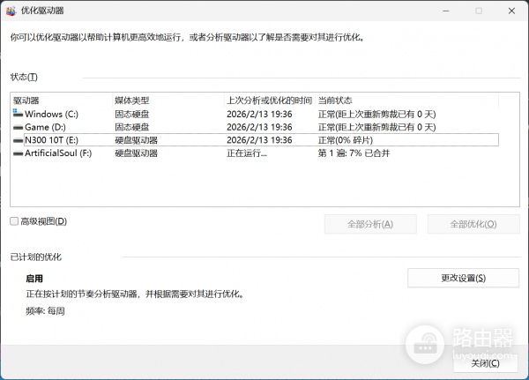Sort by the 驱动器 column header
This screenshot has height=380, width=529.
click(x=62, y=101)
